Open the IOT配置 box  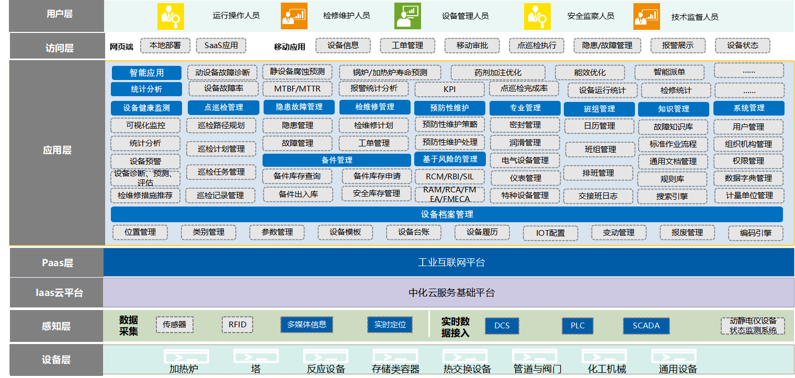point(550,233)
